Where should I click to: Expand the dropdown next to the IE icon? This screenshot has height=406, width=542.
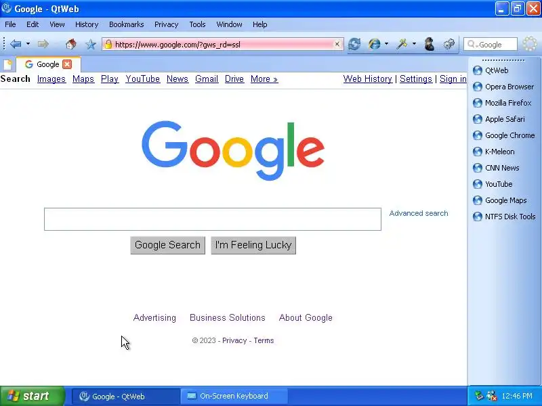(386, 44)
